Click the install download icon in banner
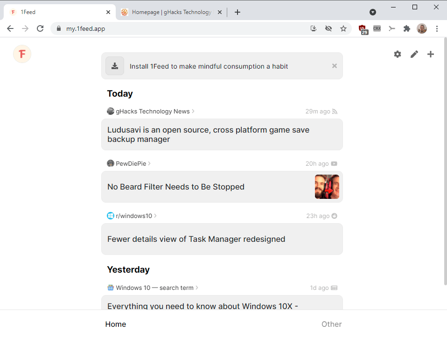 [x=115, y=66]
